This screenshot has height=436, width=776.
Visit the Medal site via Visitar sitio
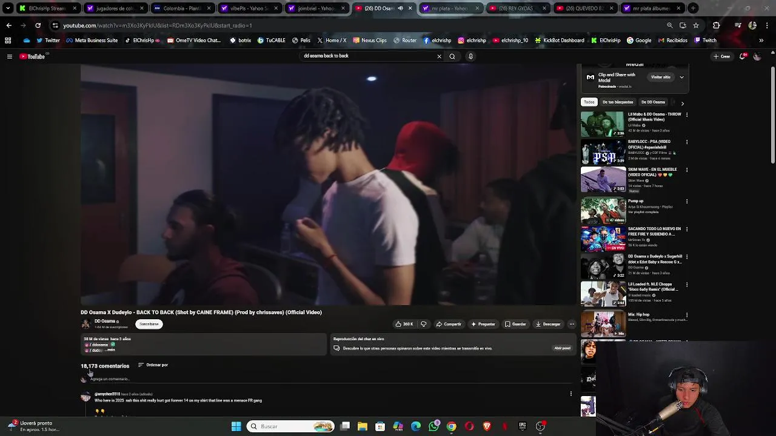coord(661,78)
